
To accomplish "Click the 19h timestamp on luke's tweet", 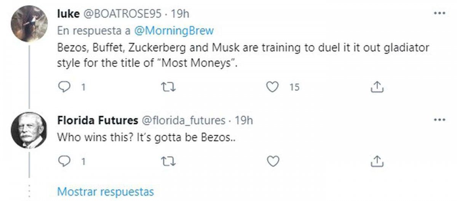I will click(180, 14).
